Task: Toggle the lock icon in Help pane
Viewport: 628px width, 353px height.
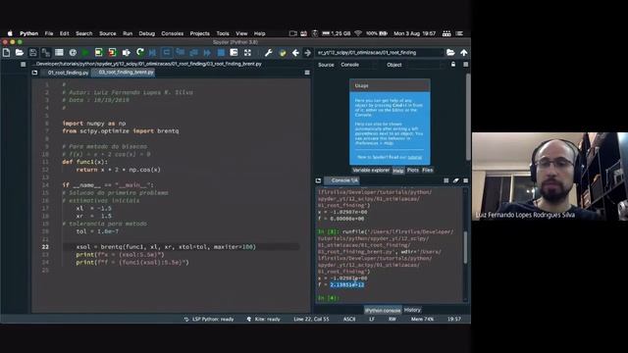Action: tap(453, 65)
